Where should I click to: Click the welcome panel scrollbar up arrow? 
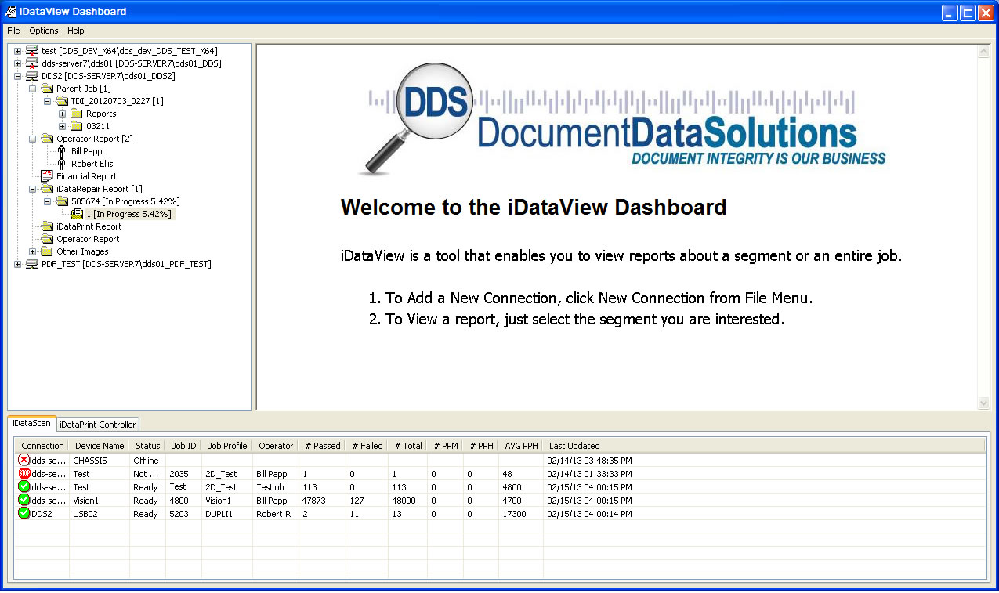click(984, 52)
